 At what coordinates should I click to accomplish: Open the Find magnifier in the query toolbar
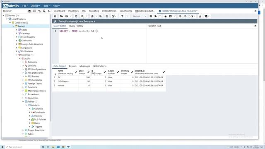click(82, 16)
